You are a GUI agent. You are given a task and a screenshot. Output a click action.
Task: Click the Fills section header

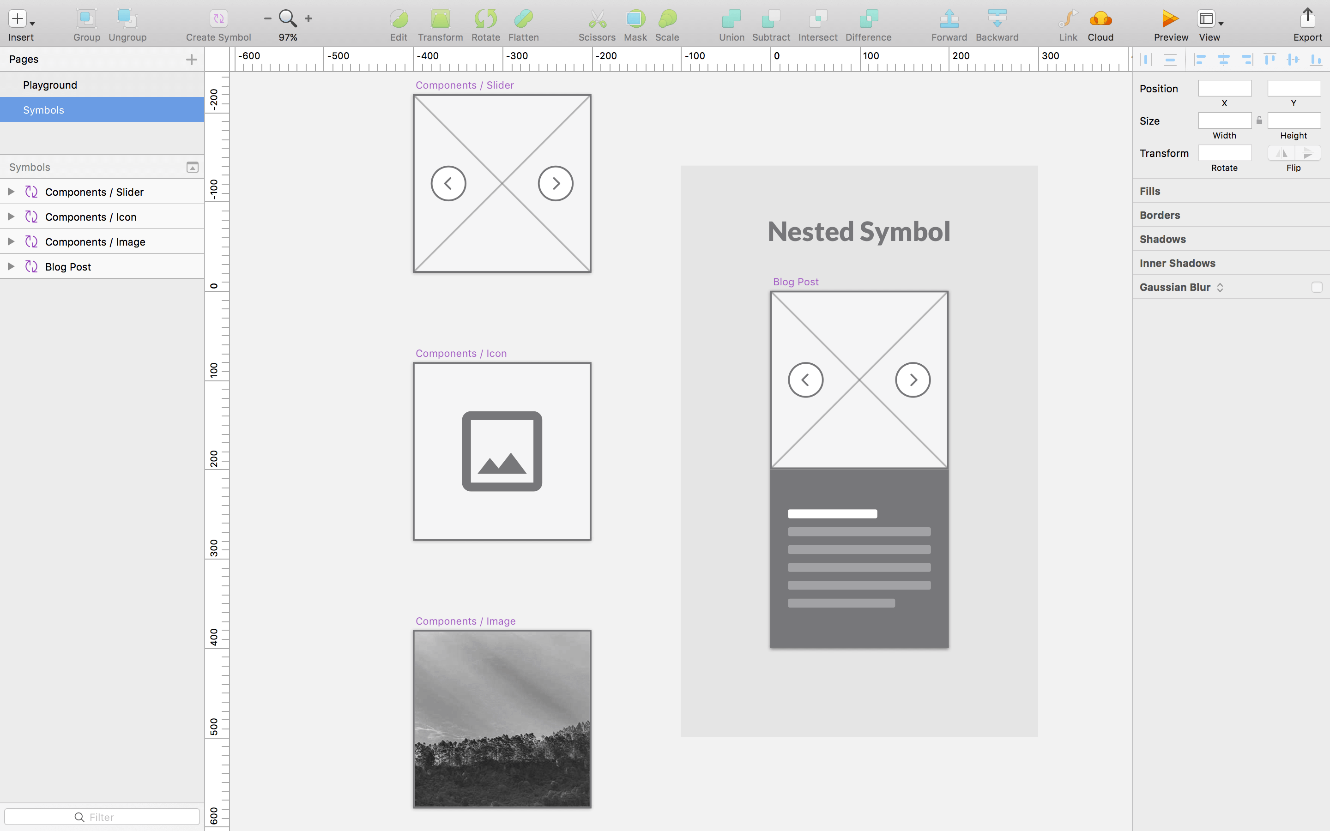tap(1231, 191)
